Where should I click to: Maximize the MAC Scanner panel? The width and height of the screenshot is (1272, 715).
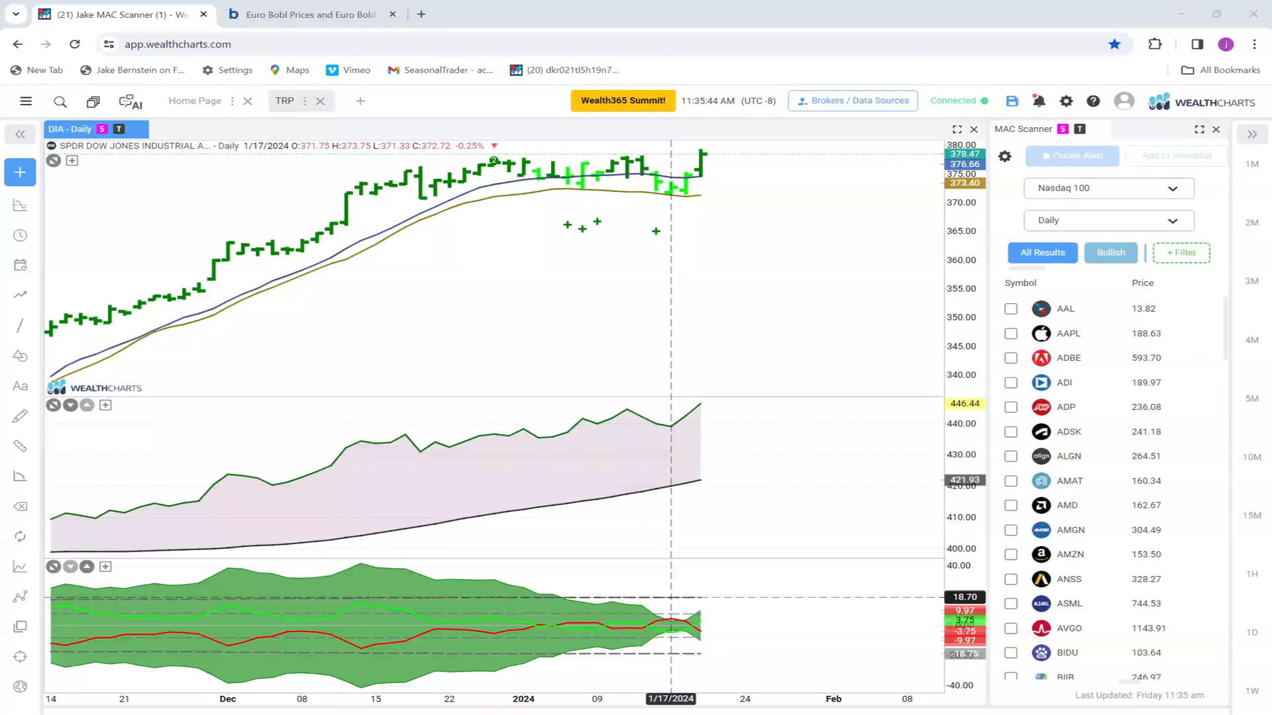[x=1199, y=129]
